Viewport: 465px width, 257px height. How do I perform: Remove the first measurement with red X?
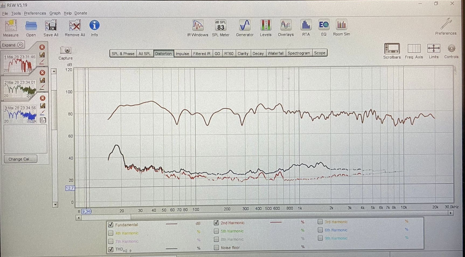42,47
